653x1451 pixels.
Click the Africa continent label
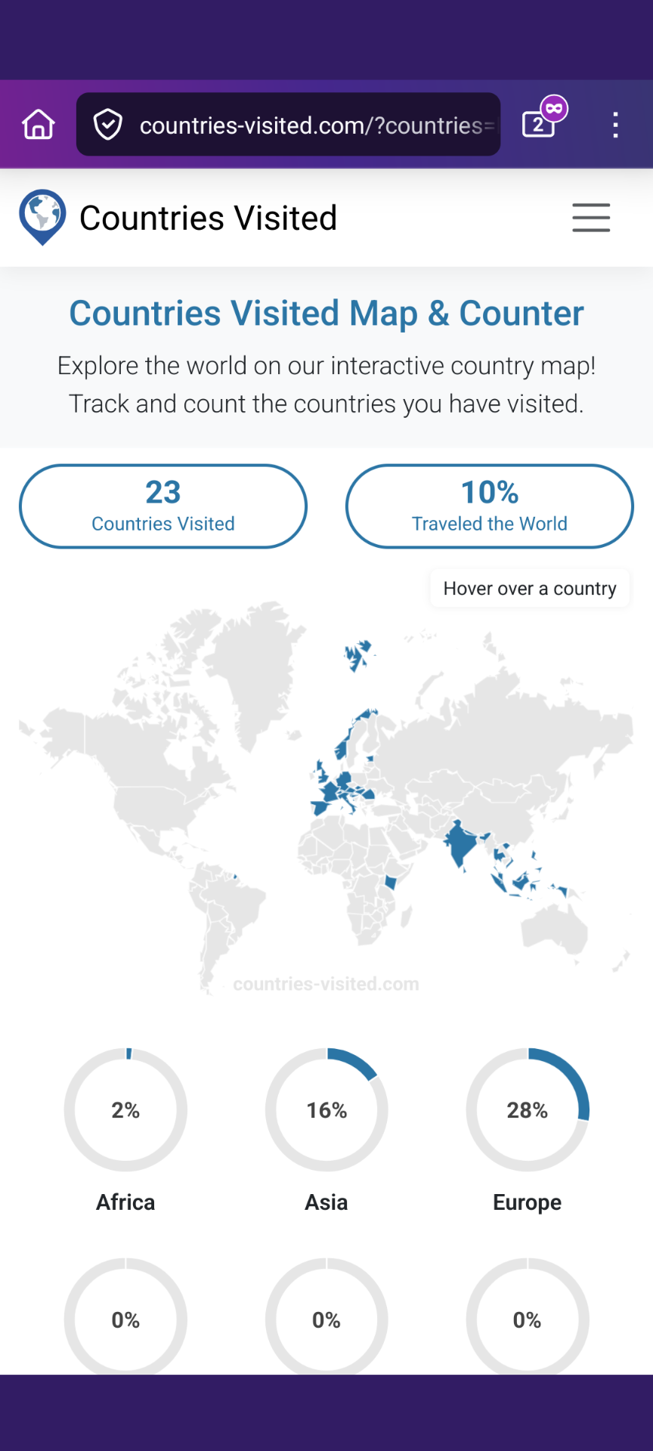click(125, 1202)
